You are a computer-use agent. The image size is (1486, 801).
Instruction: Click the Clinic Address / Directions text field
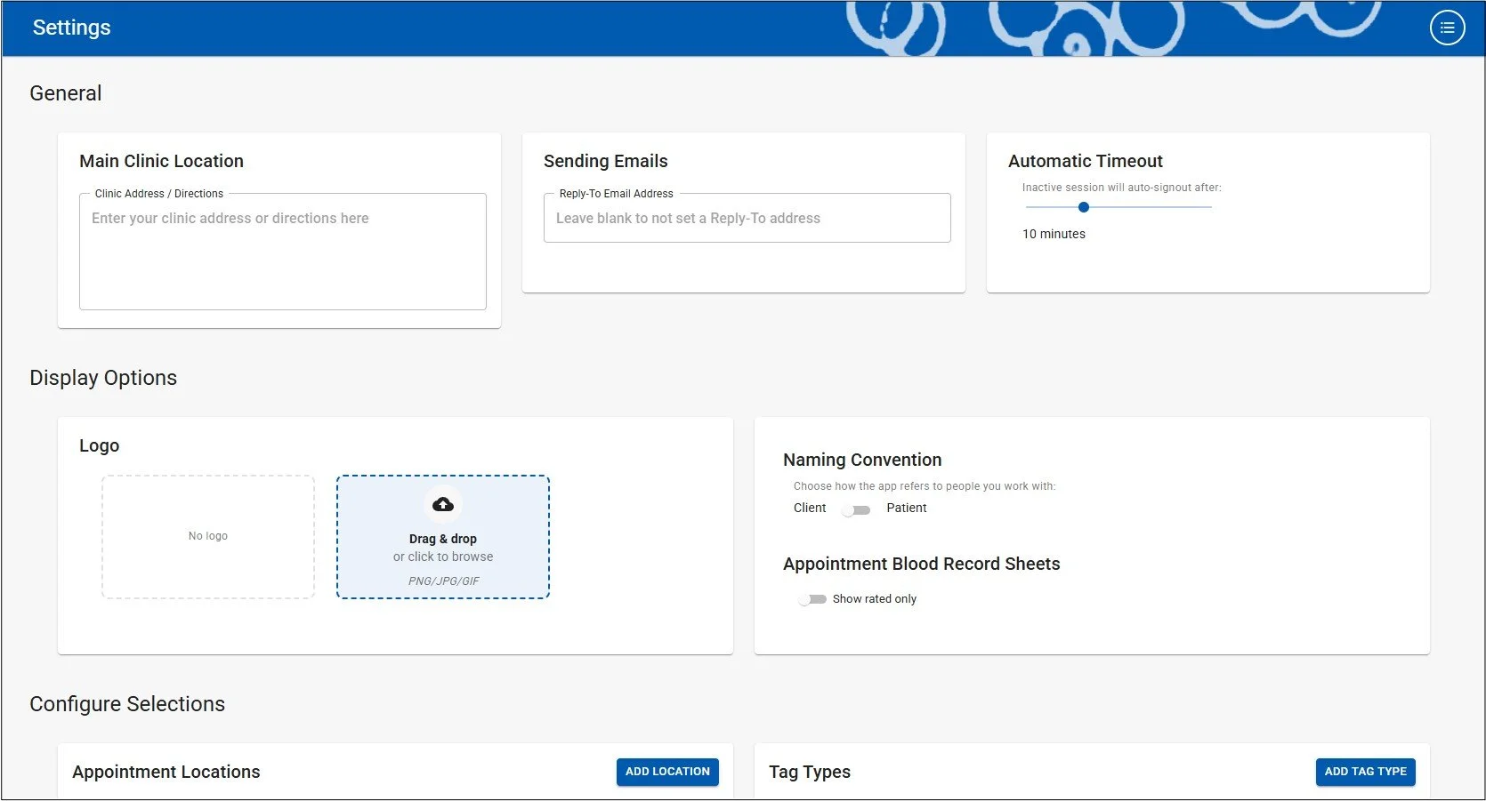point(282,252)
